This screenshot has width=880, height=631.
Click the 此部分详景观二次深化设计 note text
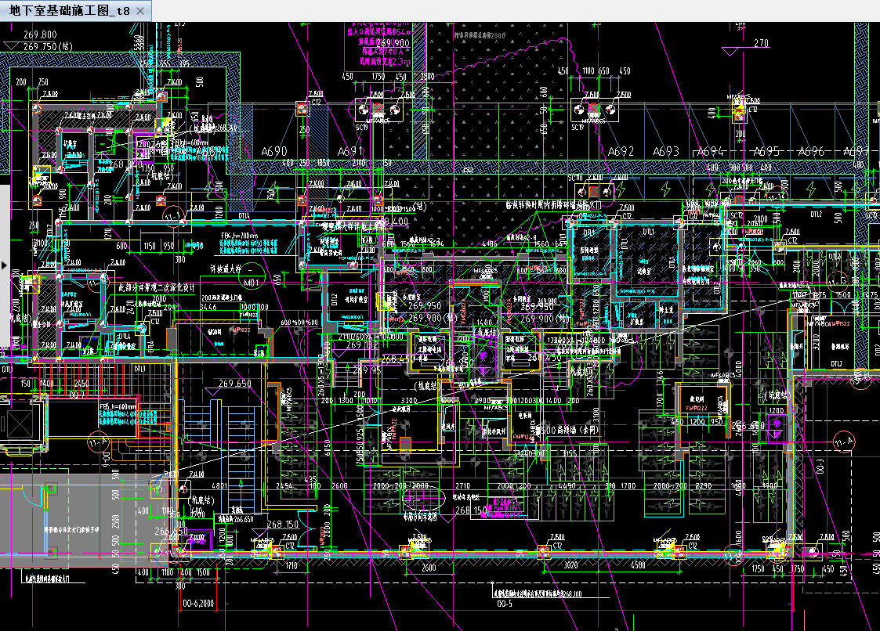tap(165, 287)
